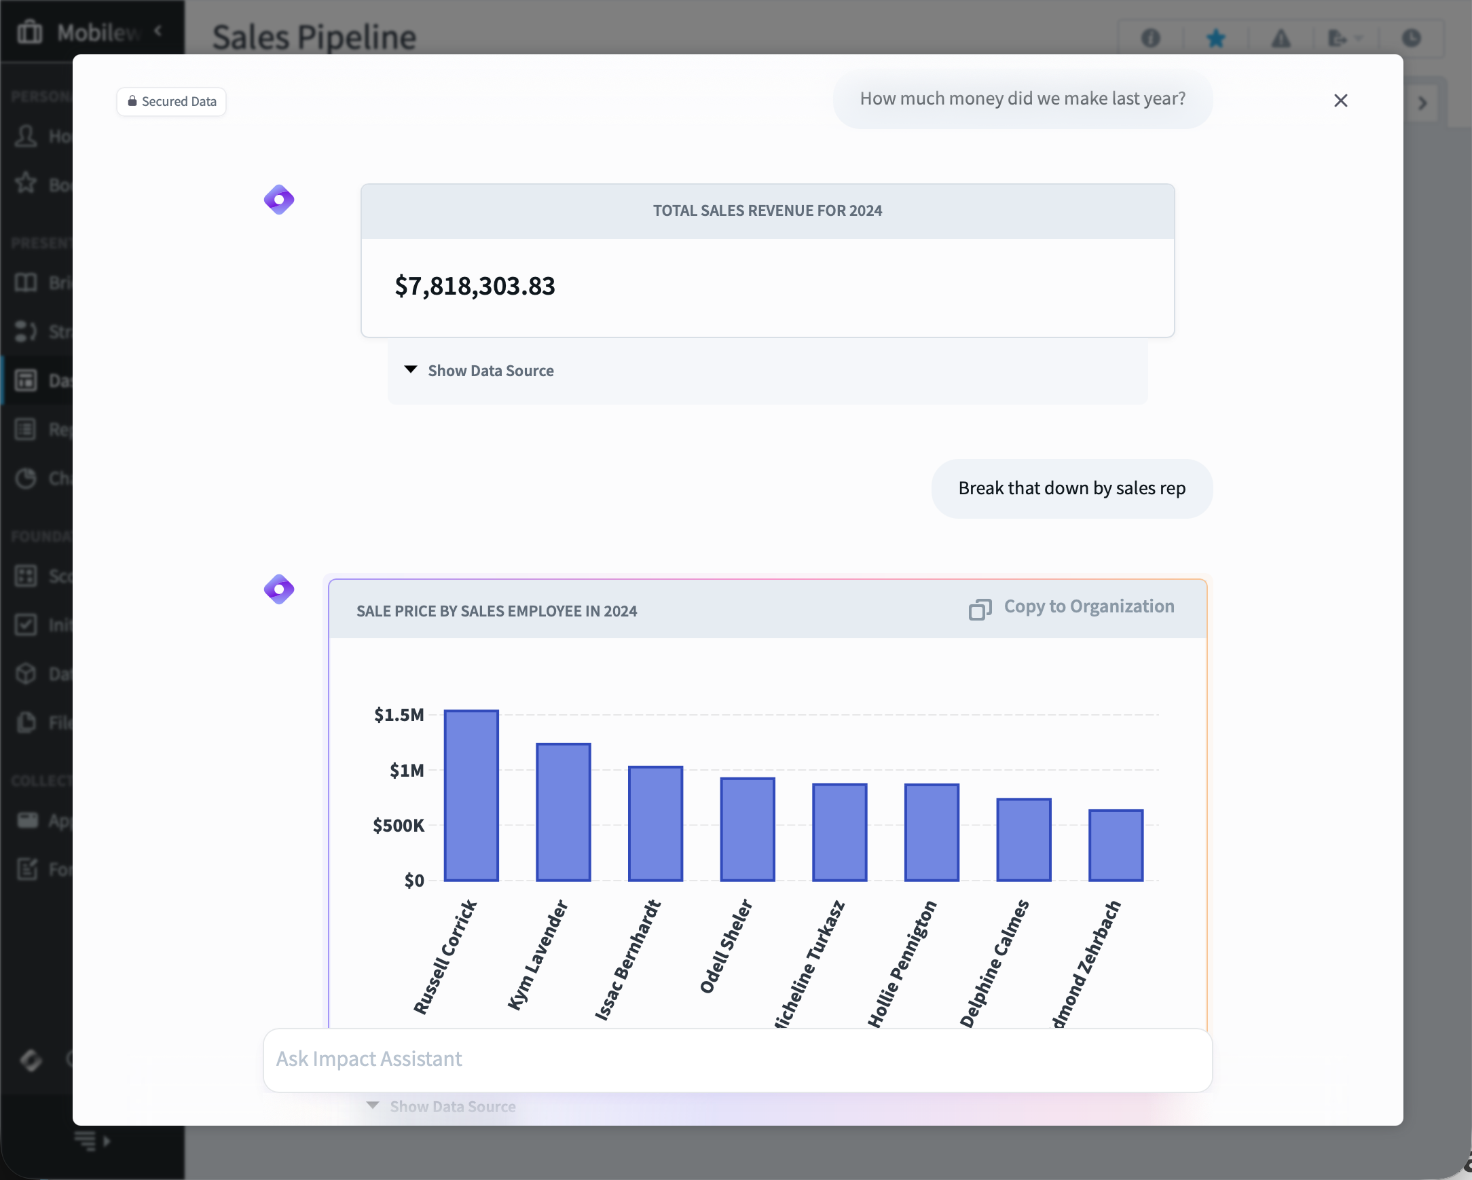
Task: Select the Dashboards icon in sidebar
Action: [25, 380]
